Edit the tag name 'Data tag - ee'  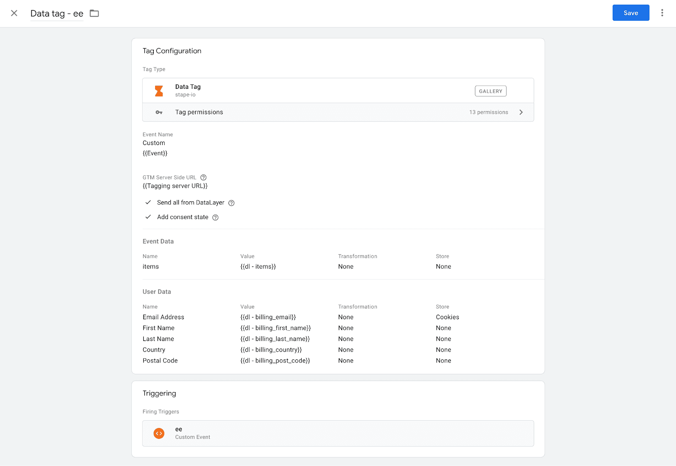[57, 14]
